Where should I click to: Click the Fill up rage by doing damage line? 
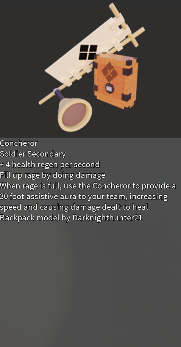pos(53,175)
